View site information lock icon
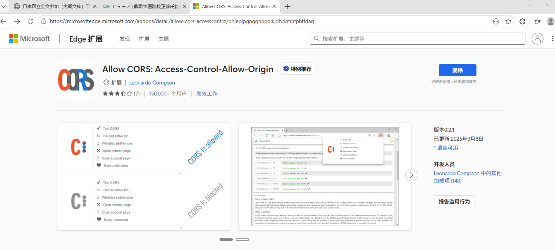 pos(44,21)
